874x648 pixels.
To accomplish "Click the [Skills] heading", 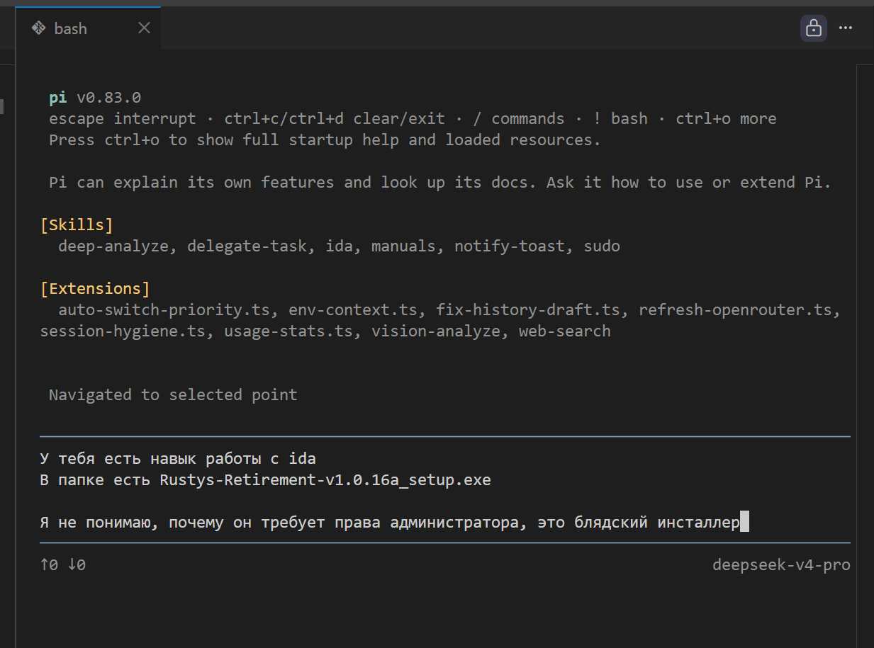I will tap(77, 224).
